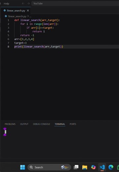Click the for i in range line
Viewport: 119px width, 172px height.
point(39,24)
